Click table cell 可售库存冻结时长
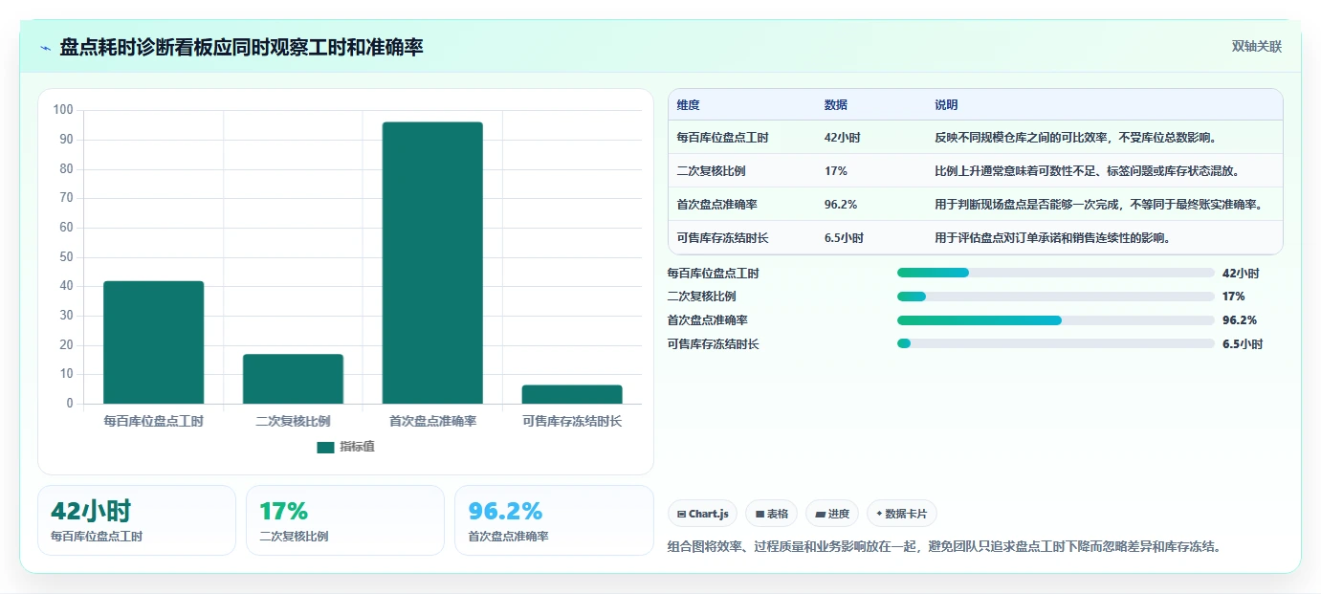 [x=722, y=238]
